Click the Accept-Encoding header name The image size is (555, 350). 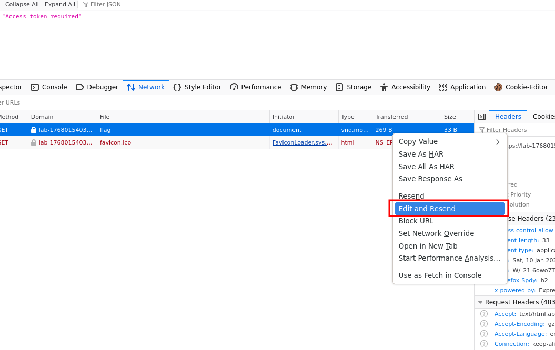pyautogui.click(x=519, y=324)
